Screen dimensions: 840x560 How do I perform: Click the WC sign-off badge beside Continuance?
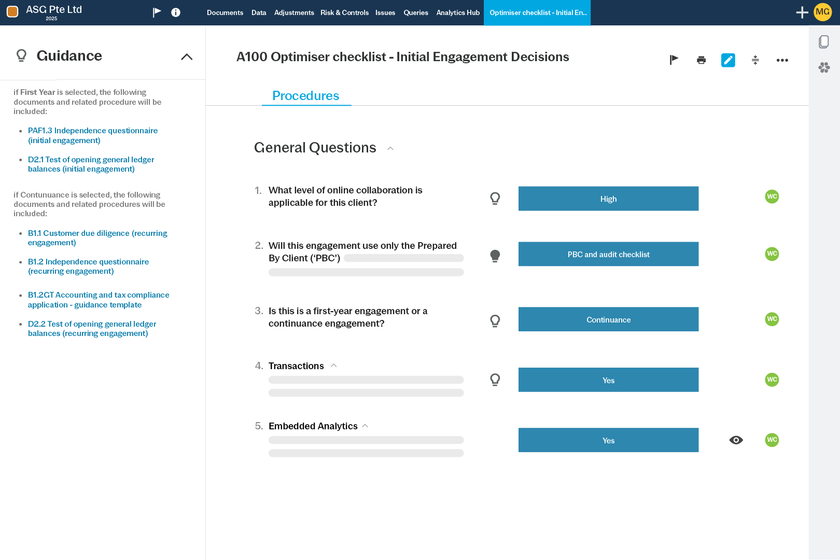[772, 319]
